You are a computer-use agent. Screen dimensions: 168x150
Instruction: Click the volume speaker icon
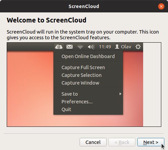91,47
